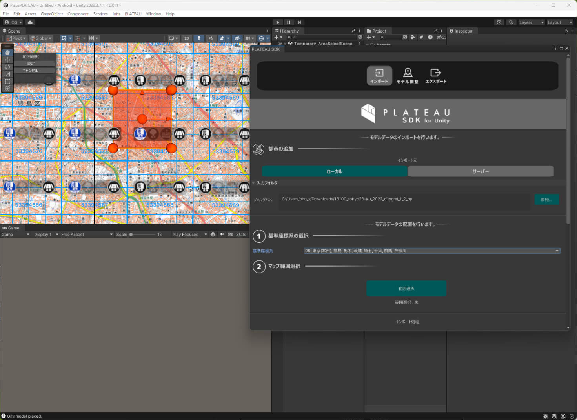Click the Unity cloud services icon
The height and width of the screenshot is (420, 577).
click(30, 22)
